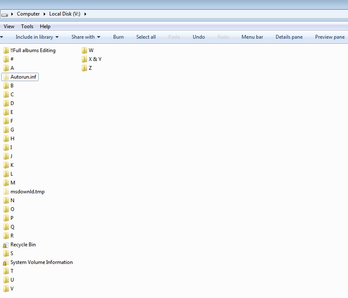This screenshot has height=298, width=348.
Task: Open the Share with dropdown
Action: 86,37
